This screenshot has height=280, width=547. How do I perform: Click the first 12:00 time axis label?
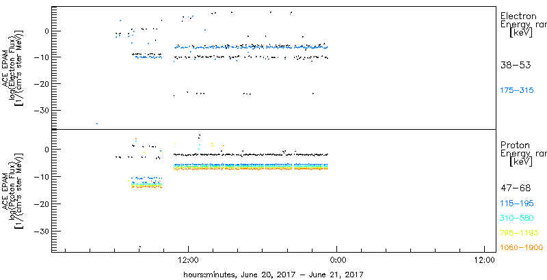[x=189, y=260]
